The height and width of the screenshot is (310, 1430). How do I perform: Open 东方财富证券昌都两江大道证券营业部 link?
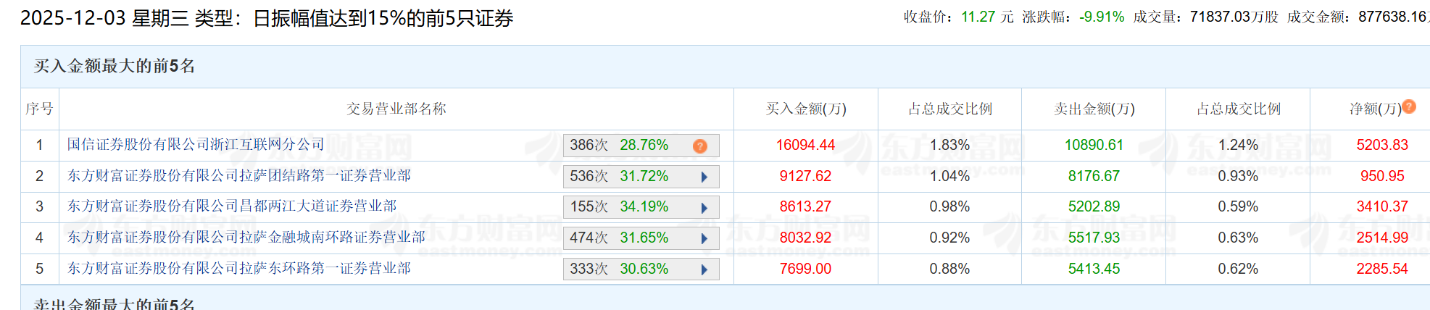pyautogui.click(x=232, y=206)
